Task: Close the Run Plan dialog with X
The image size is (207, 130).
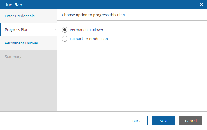Action: click(x=201, y=5)
